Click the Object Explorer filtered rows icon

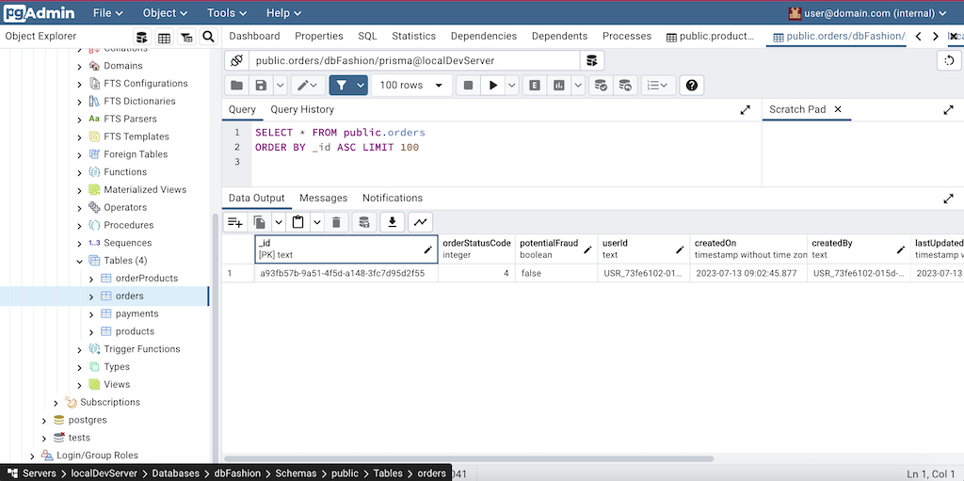tap(187, 37)
